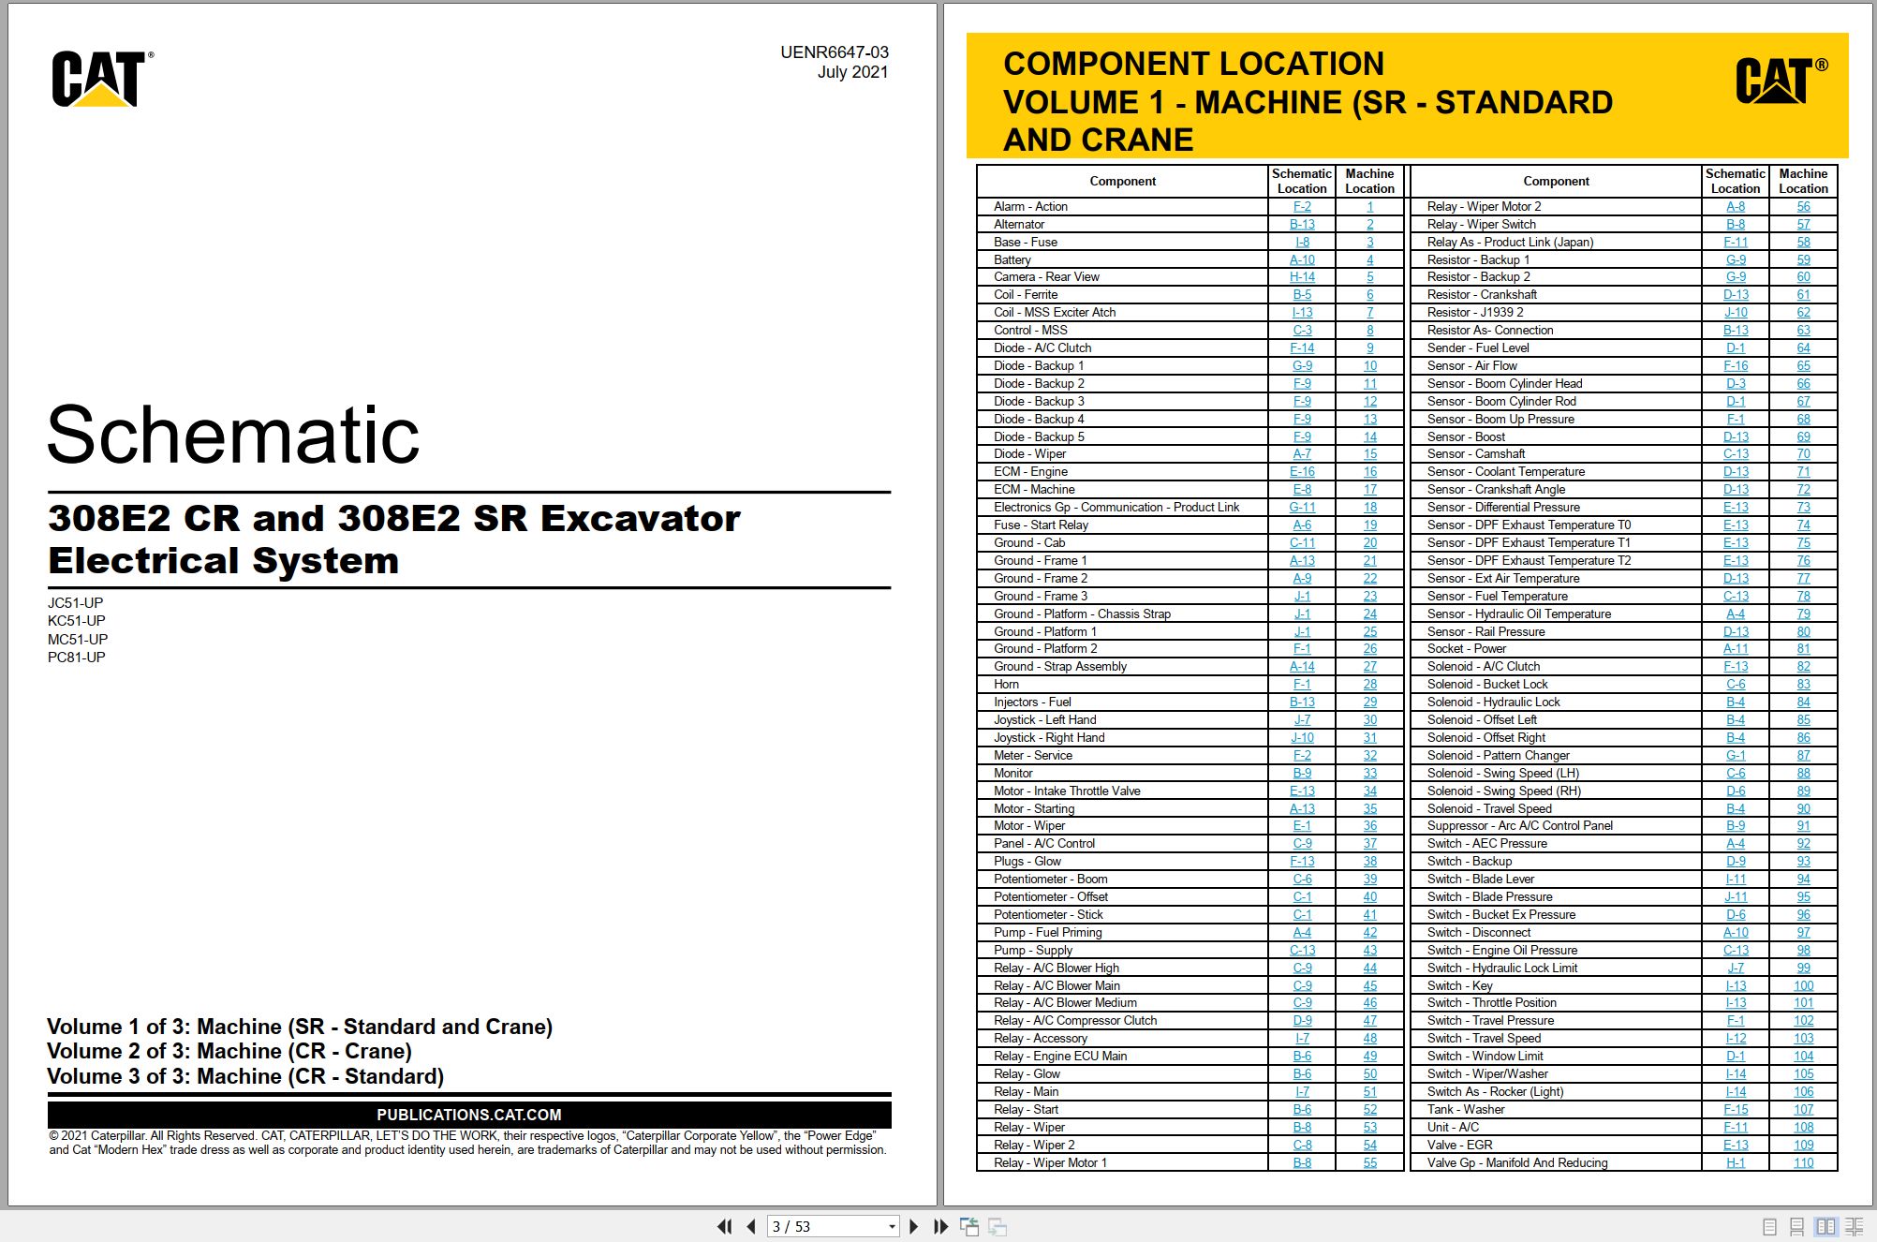
Task: Jump to the last page
Action: click(940, 1226)
